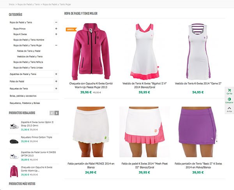Open Raqueteros, Paleteros y Bolsas category
Screen dimensions: 234x190
25,103
